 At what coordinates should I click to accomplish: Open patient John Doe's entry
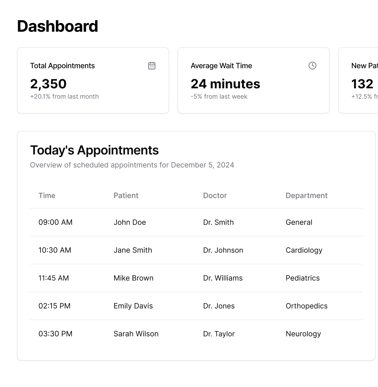pos(130,222)
